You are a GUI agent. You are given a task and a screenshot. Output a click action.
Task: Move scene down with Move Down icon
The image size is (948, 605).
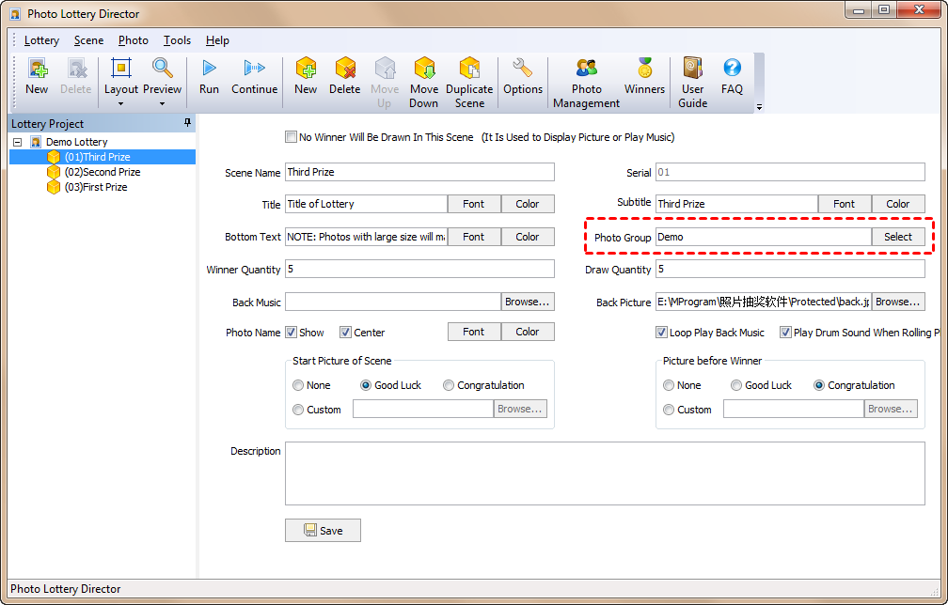pyautogui.click(x=424, y=69)
